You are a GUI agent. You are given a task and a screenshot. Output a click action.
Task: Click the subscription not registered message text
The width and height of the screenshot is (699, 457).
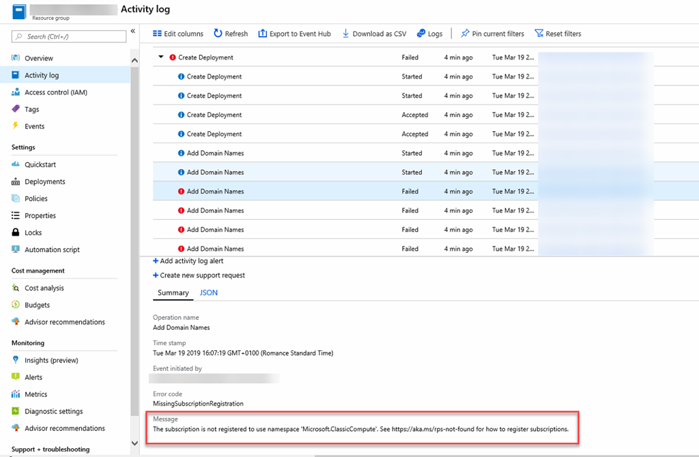(360, 429)
